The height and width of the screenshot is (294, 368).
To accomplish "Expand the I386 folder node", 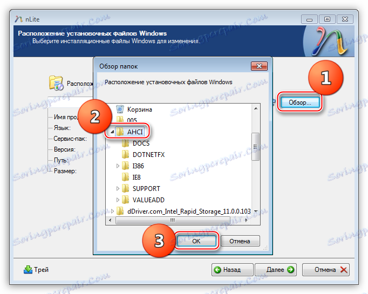I will click(x=118, y=166).
